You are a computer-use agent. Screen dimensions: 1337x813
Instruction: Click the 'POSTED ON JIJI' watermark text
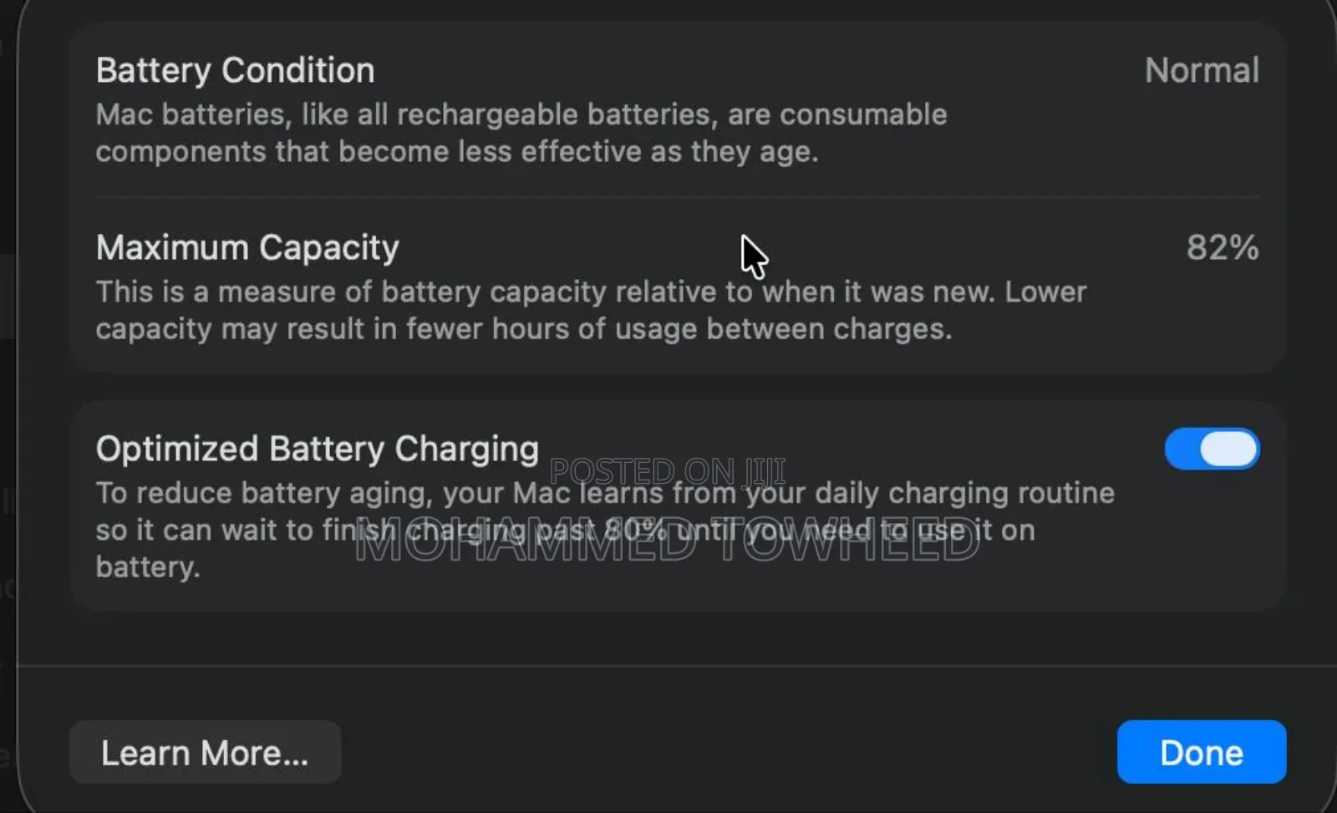pyautogui.click(x=667, y=470)
